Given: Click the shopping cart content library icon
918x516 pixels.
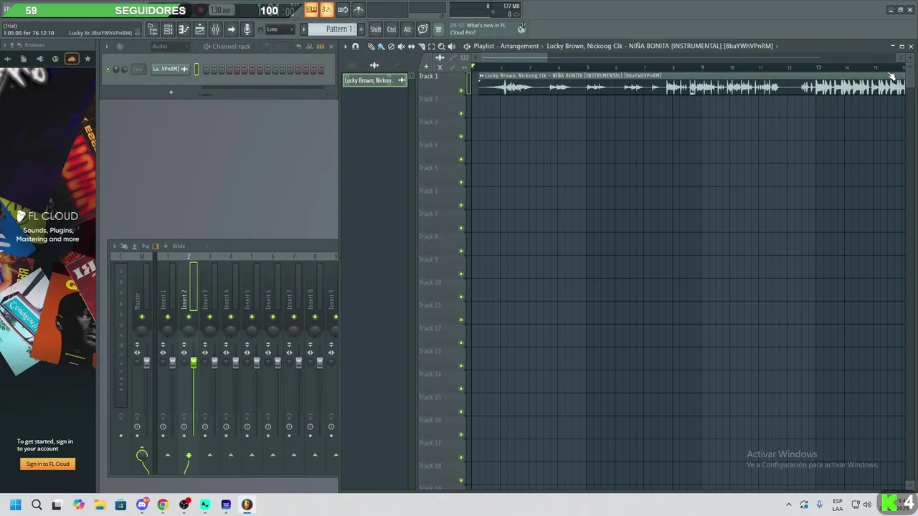Looking at the screenshot, I should (x=438, y=29).
